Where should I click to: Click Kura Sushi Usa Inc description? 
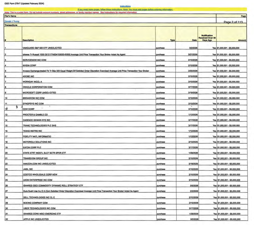[x=81, y=191]
